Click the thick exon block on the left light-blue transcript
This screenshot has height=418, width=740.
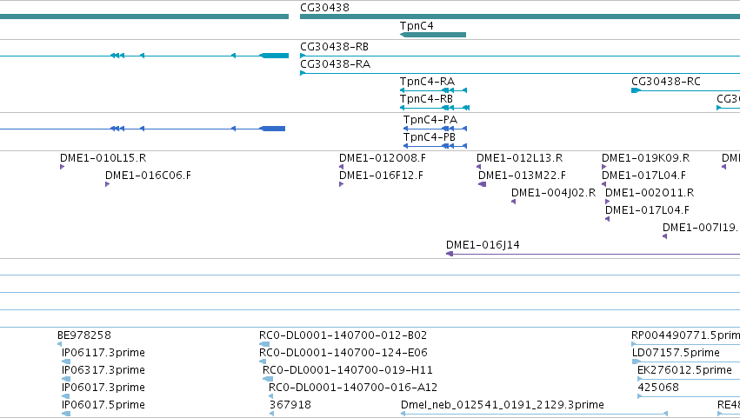(x=274, y=56)
